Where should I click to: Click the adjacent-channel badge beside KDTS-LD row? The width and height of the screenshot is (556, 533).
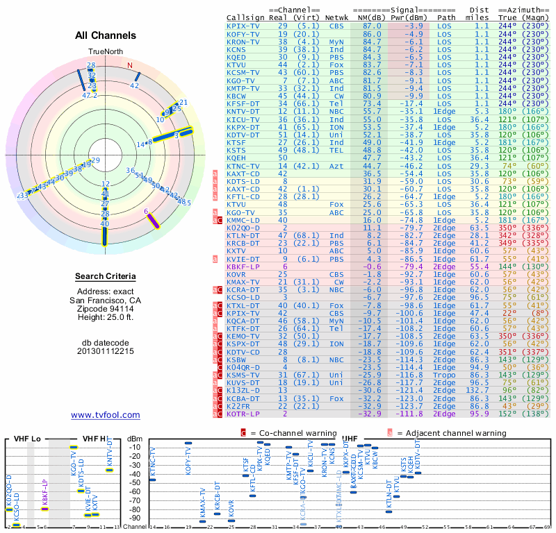(x=215, y=181)
